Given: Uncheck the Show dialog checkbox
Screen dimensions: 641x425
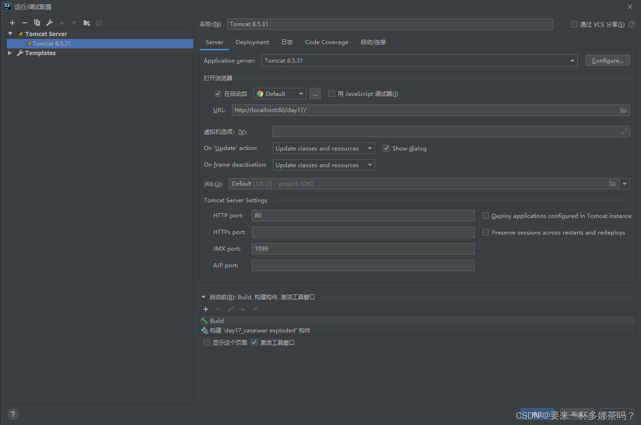Looking at the screenshot, I should point(386,148).
